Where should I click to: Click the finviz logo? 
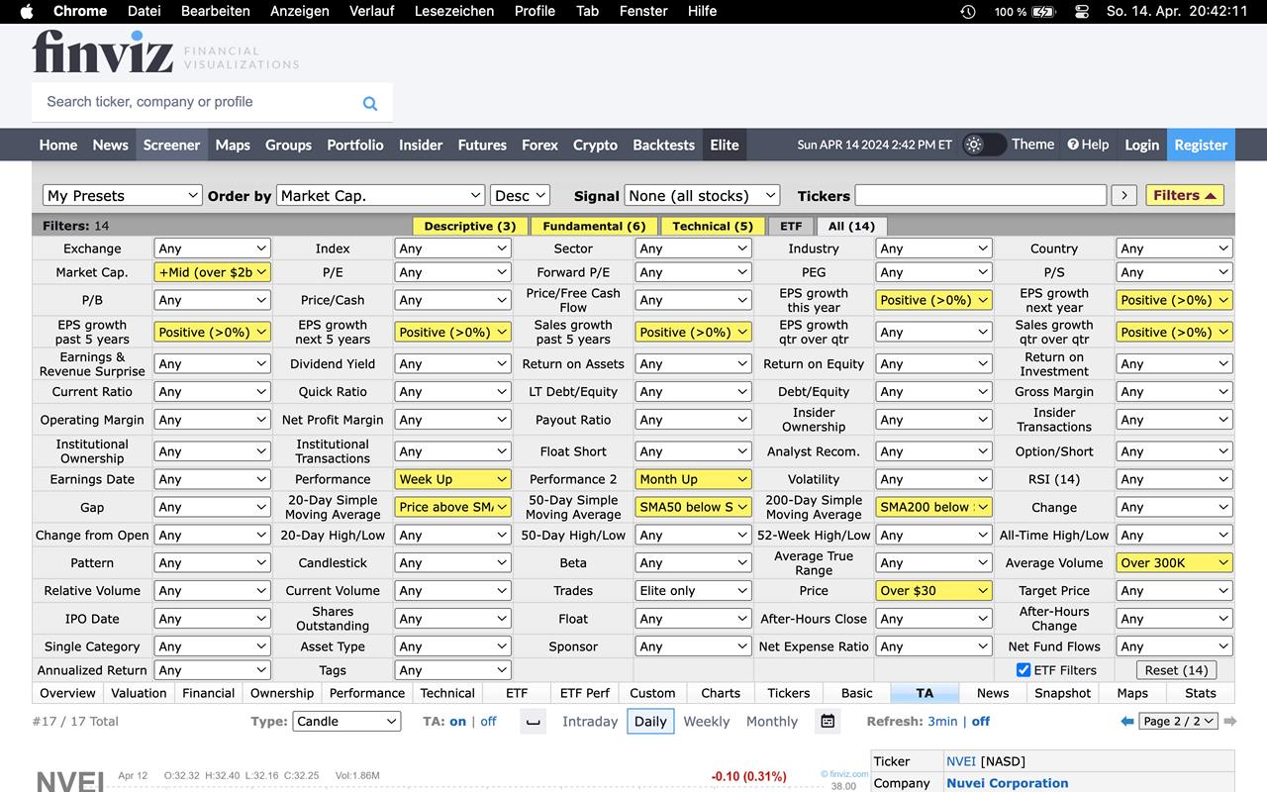point(102,51)
